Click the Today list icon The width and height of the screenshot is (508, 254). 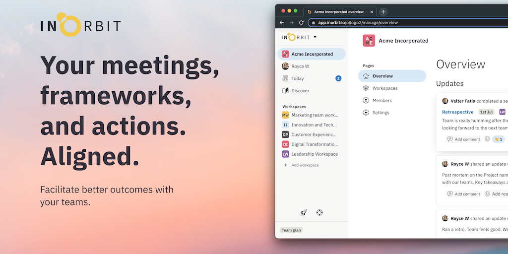[285, 78]
